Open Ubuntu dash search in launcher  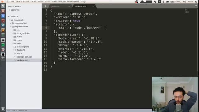pyautogui.click(x=3, y=6)
